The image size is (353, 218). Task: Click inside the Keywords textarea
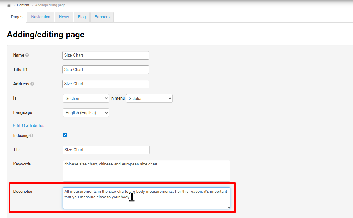146,171
